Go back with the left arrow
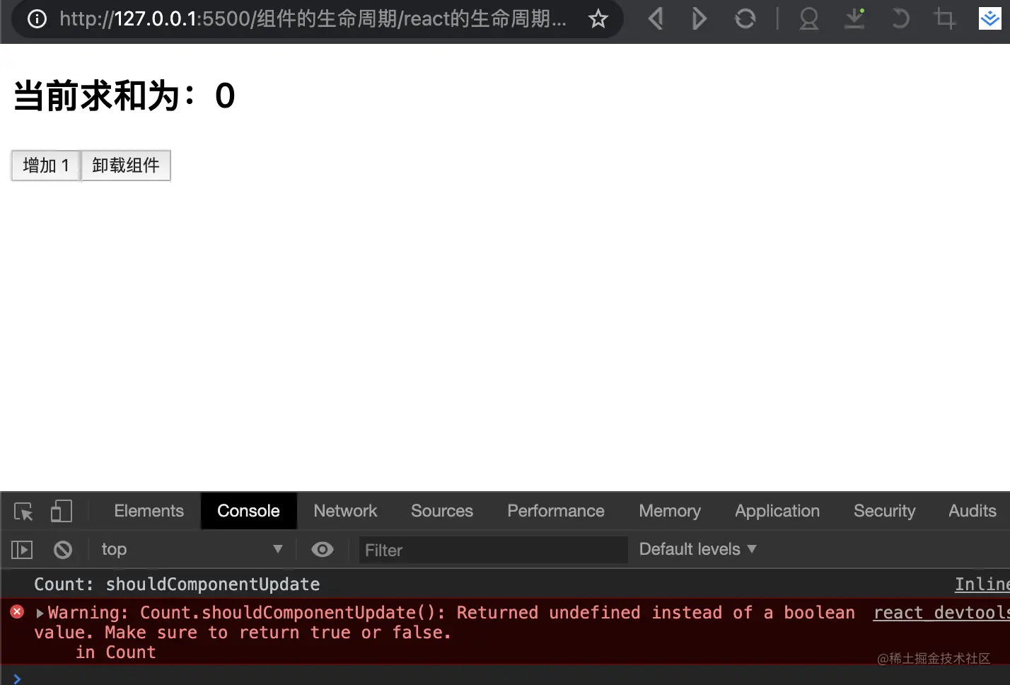1010x685 pixels. pyautogui.click(x=656, y=19)
